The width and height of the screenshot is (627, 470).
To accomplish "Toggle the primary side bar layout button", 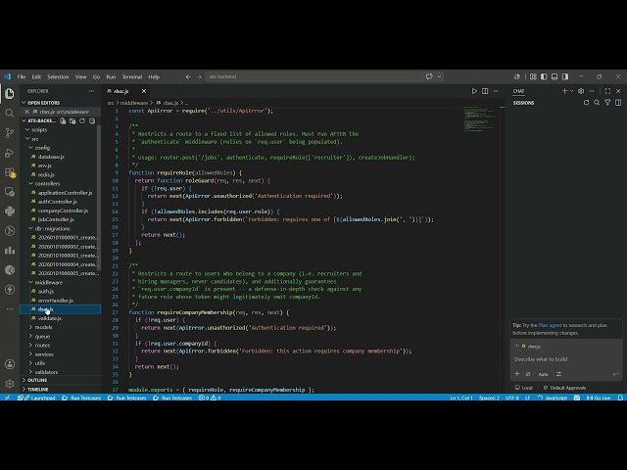I will coord(544,76).
